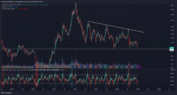
Task: Click the 21.00 price axis label
Action: pos(172,10)
